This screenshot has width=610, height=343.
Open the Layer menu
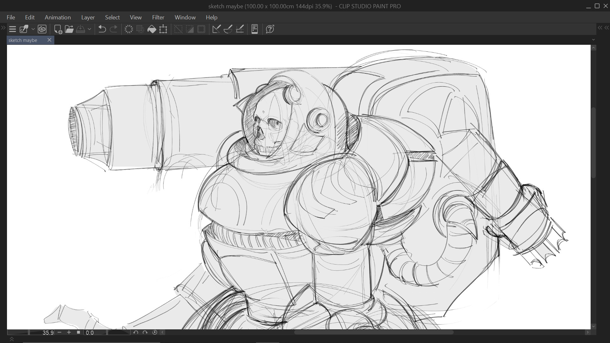(88, 17)
